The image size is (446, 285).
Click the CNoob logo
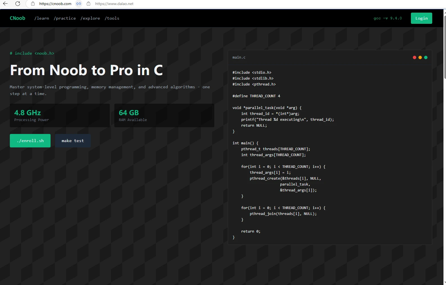pos(17,18)
